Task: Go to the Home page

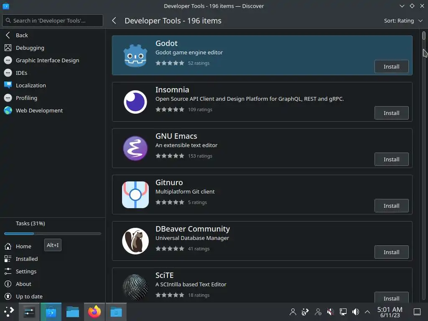Action: pos(23,246)
